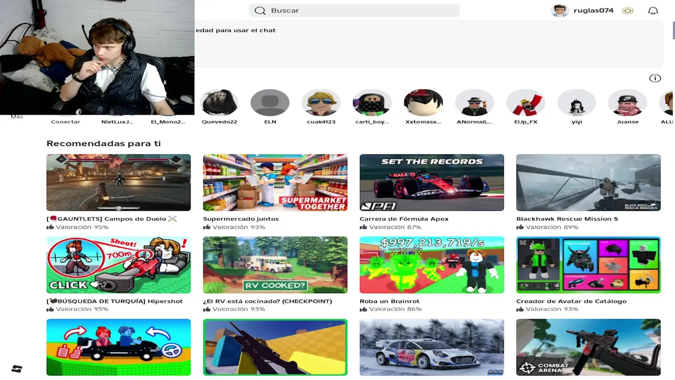Open the notifications bell
This screenshot has height=380, width=675.
click(x=653, y=11)
